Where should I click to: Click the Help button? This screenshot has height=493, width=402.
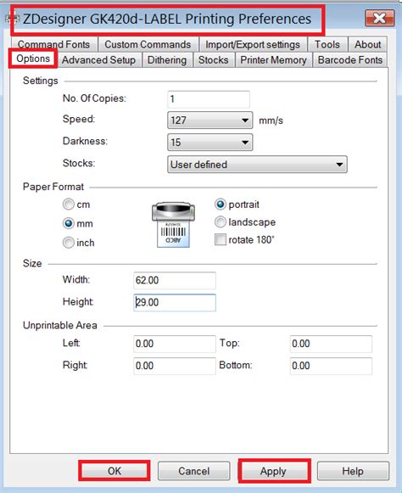353,471
